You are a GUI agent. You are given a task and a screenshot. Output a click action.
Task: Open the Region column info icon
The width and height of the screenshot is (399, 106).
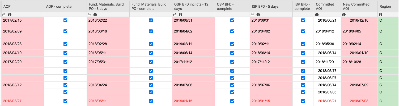pyautogui.click(x=381, y=15)
